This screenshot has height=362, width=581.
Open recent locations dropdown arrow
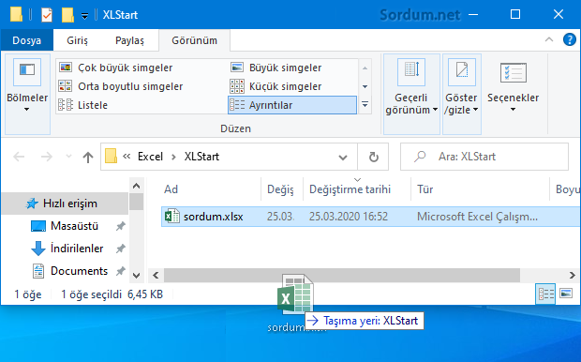[x=68, y=157]
